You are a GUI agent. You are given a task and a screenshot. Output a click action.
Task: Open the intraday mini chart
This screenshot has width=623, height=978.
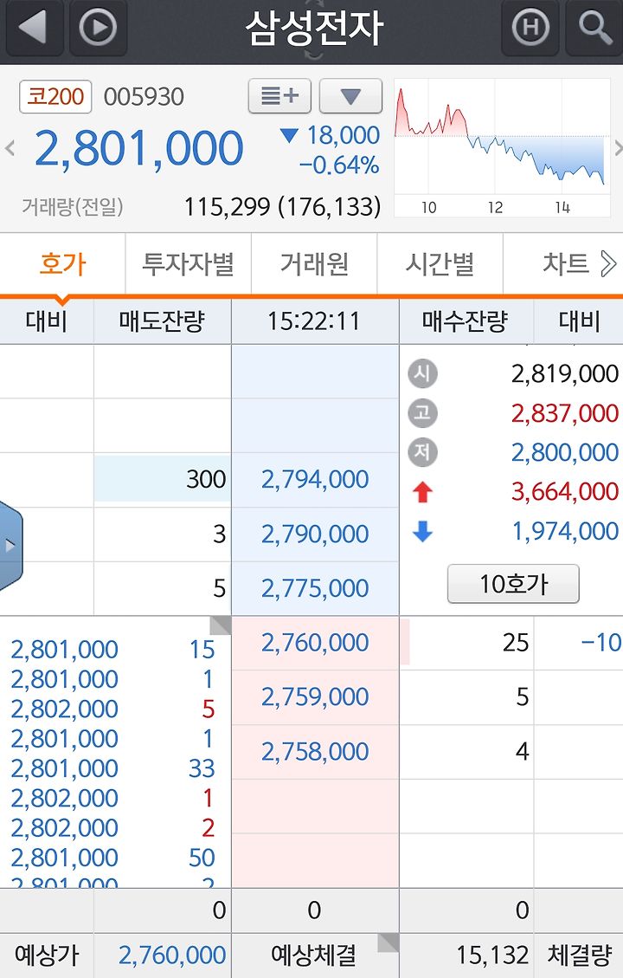pyautogui.click(x=502, y=147)
